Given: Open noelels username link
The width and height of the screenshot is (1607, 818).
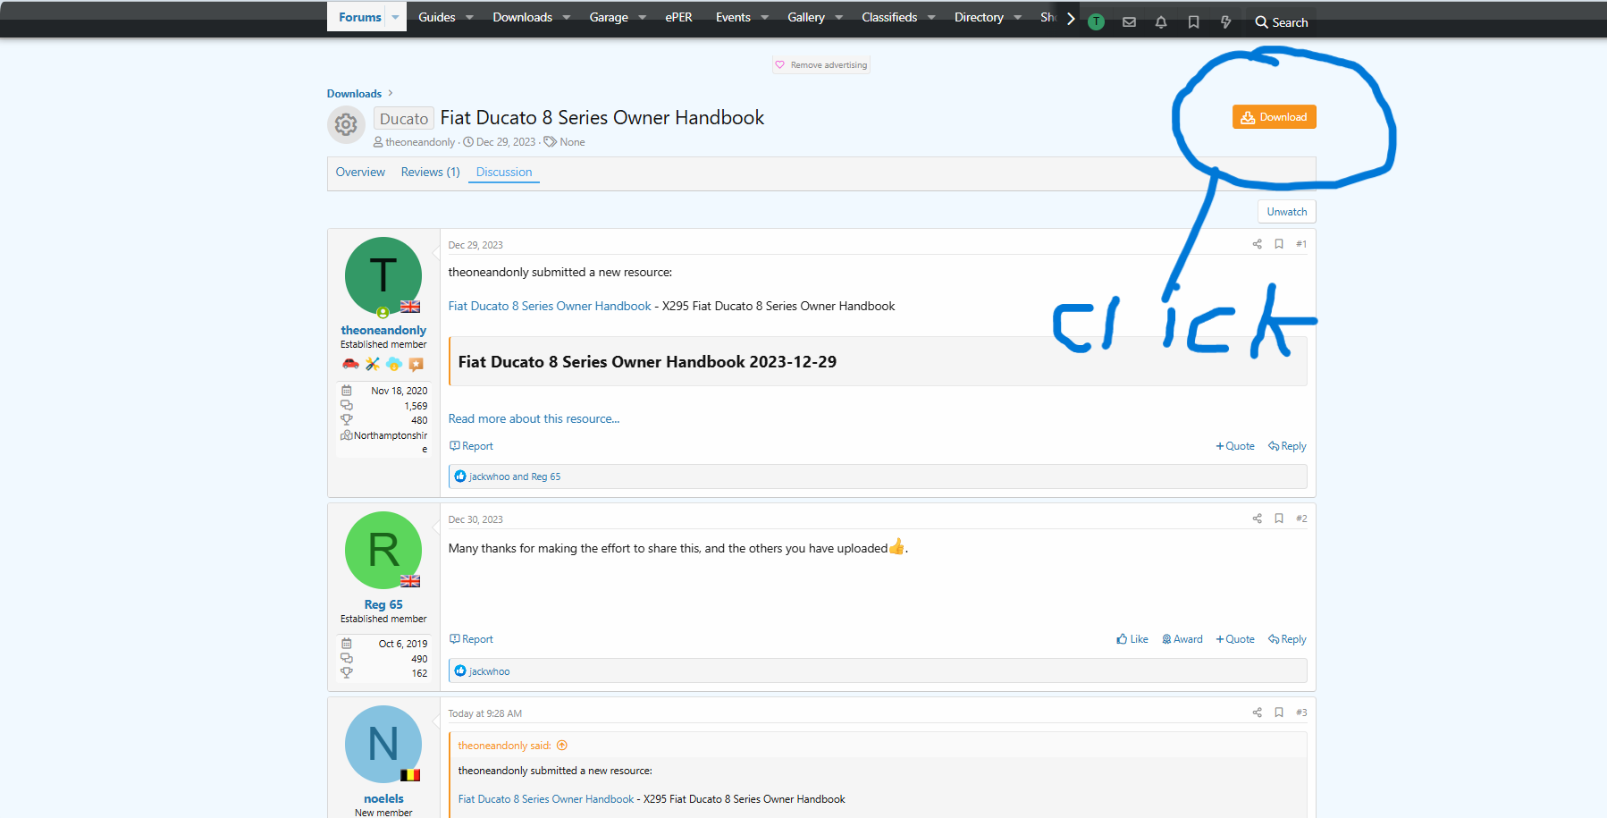Looking at the screenshot, I should tap(383, 798).
